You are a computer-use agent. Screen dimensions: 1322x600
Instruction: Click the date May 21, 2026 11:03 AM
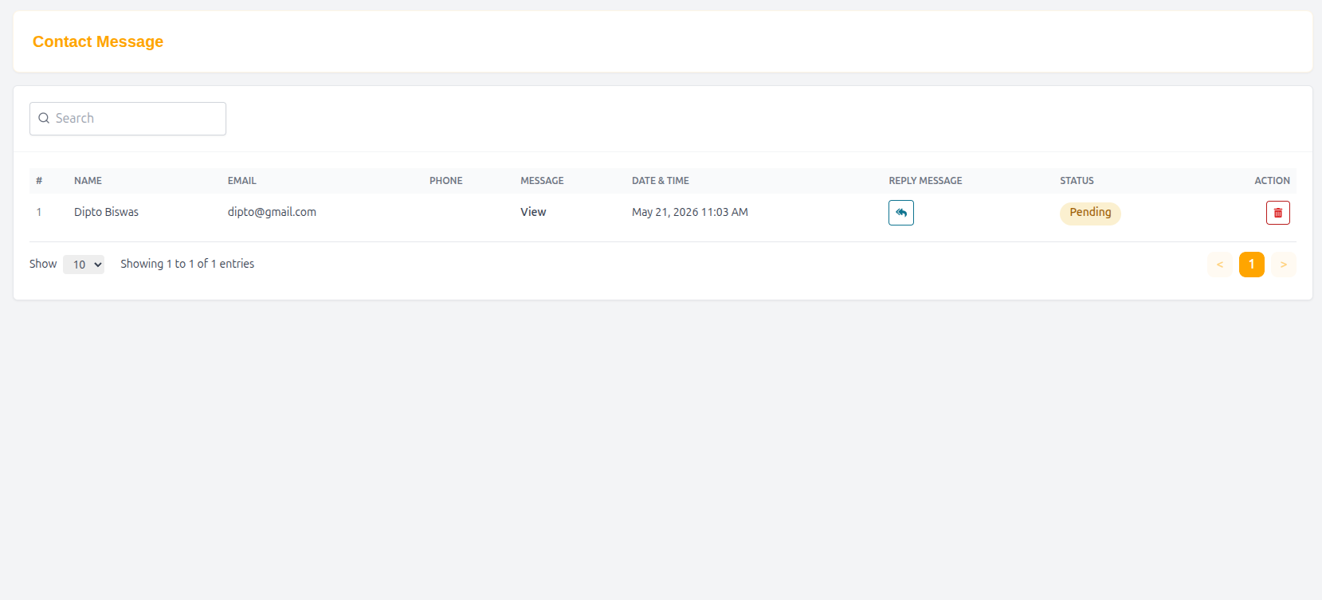coord(690,212)
